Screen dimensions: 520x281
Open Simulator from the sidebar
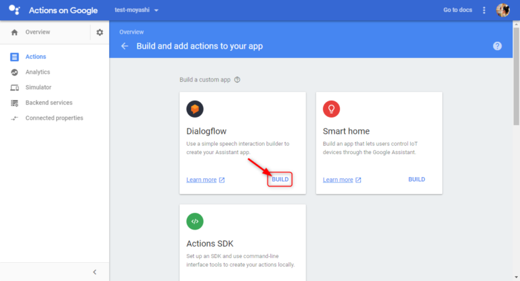coord(38,88)
